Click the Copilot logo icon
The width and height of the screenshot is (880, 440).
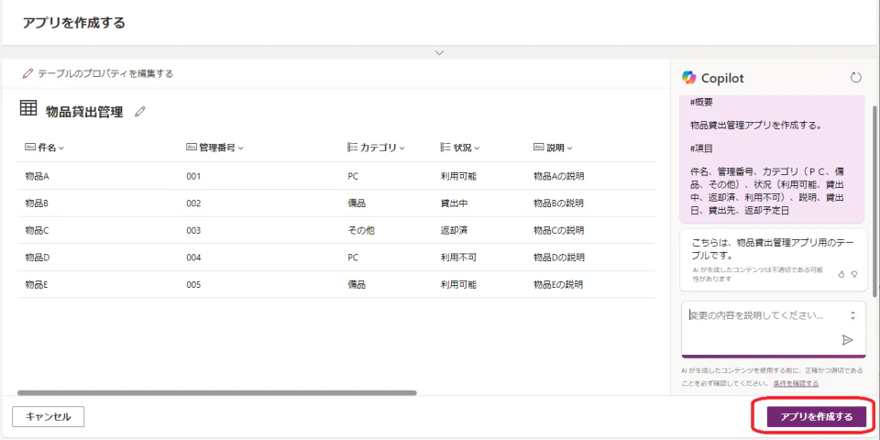(689, 77)
